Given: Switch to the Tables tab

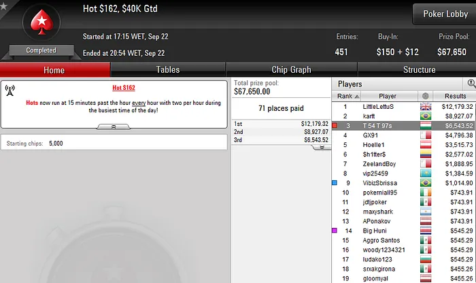Looking at the screenshot, I should [168, 69].
